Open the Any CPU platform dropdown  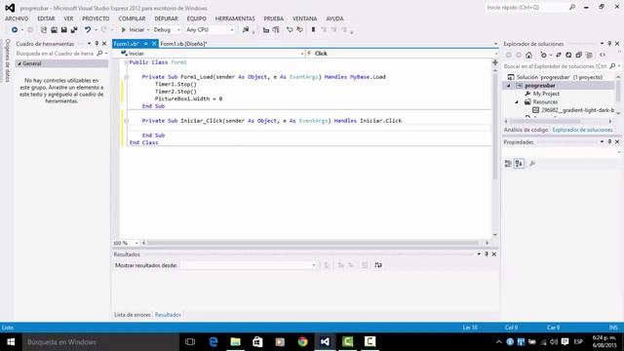(232, 30)
